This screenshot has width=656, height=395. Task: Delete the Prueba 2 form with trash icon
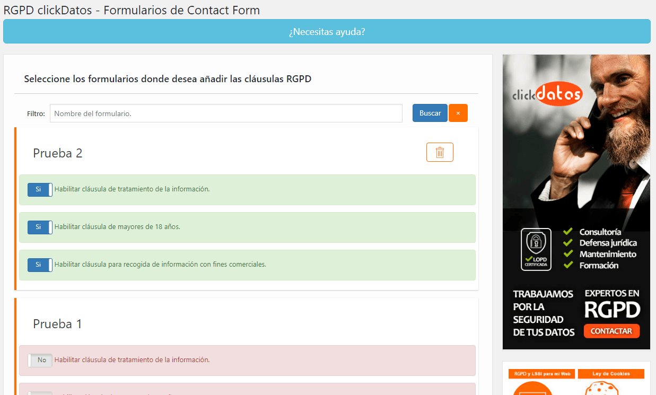click(x=440, y=152)
